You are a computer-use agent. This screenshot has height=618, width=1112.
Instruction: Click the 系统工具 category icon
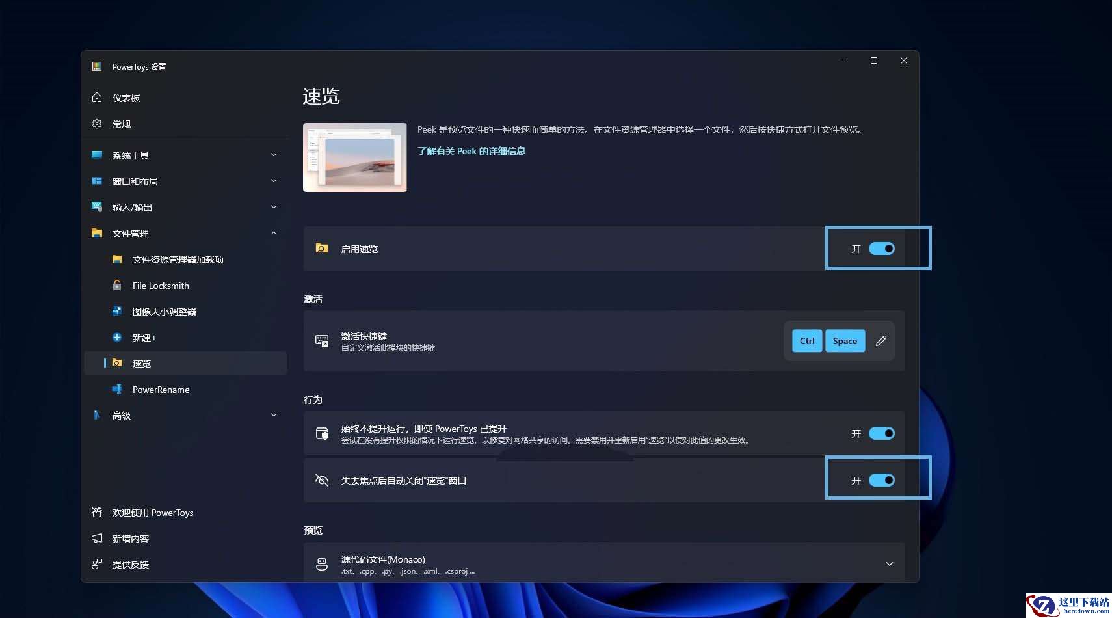point(97,155)
